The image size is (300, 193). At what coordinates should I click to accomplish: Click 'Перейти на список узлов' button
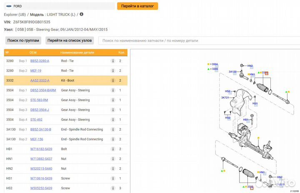(x=70, y=41)
